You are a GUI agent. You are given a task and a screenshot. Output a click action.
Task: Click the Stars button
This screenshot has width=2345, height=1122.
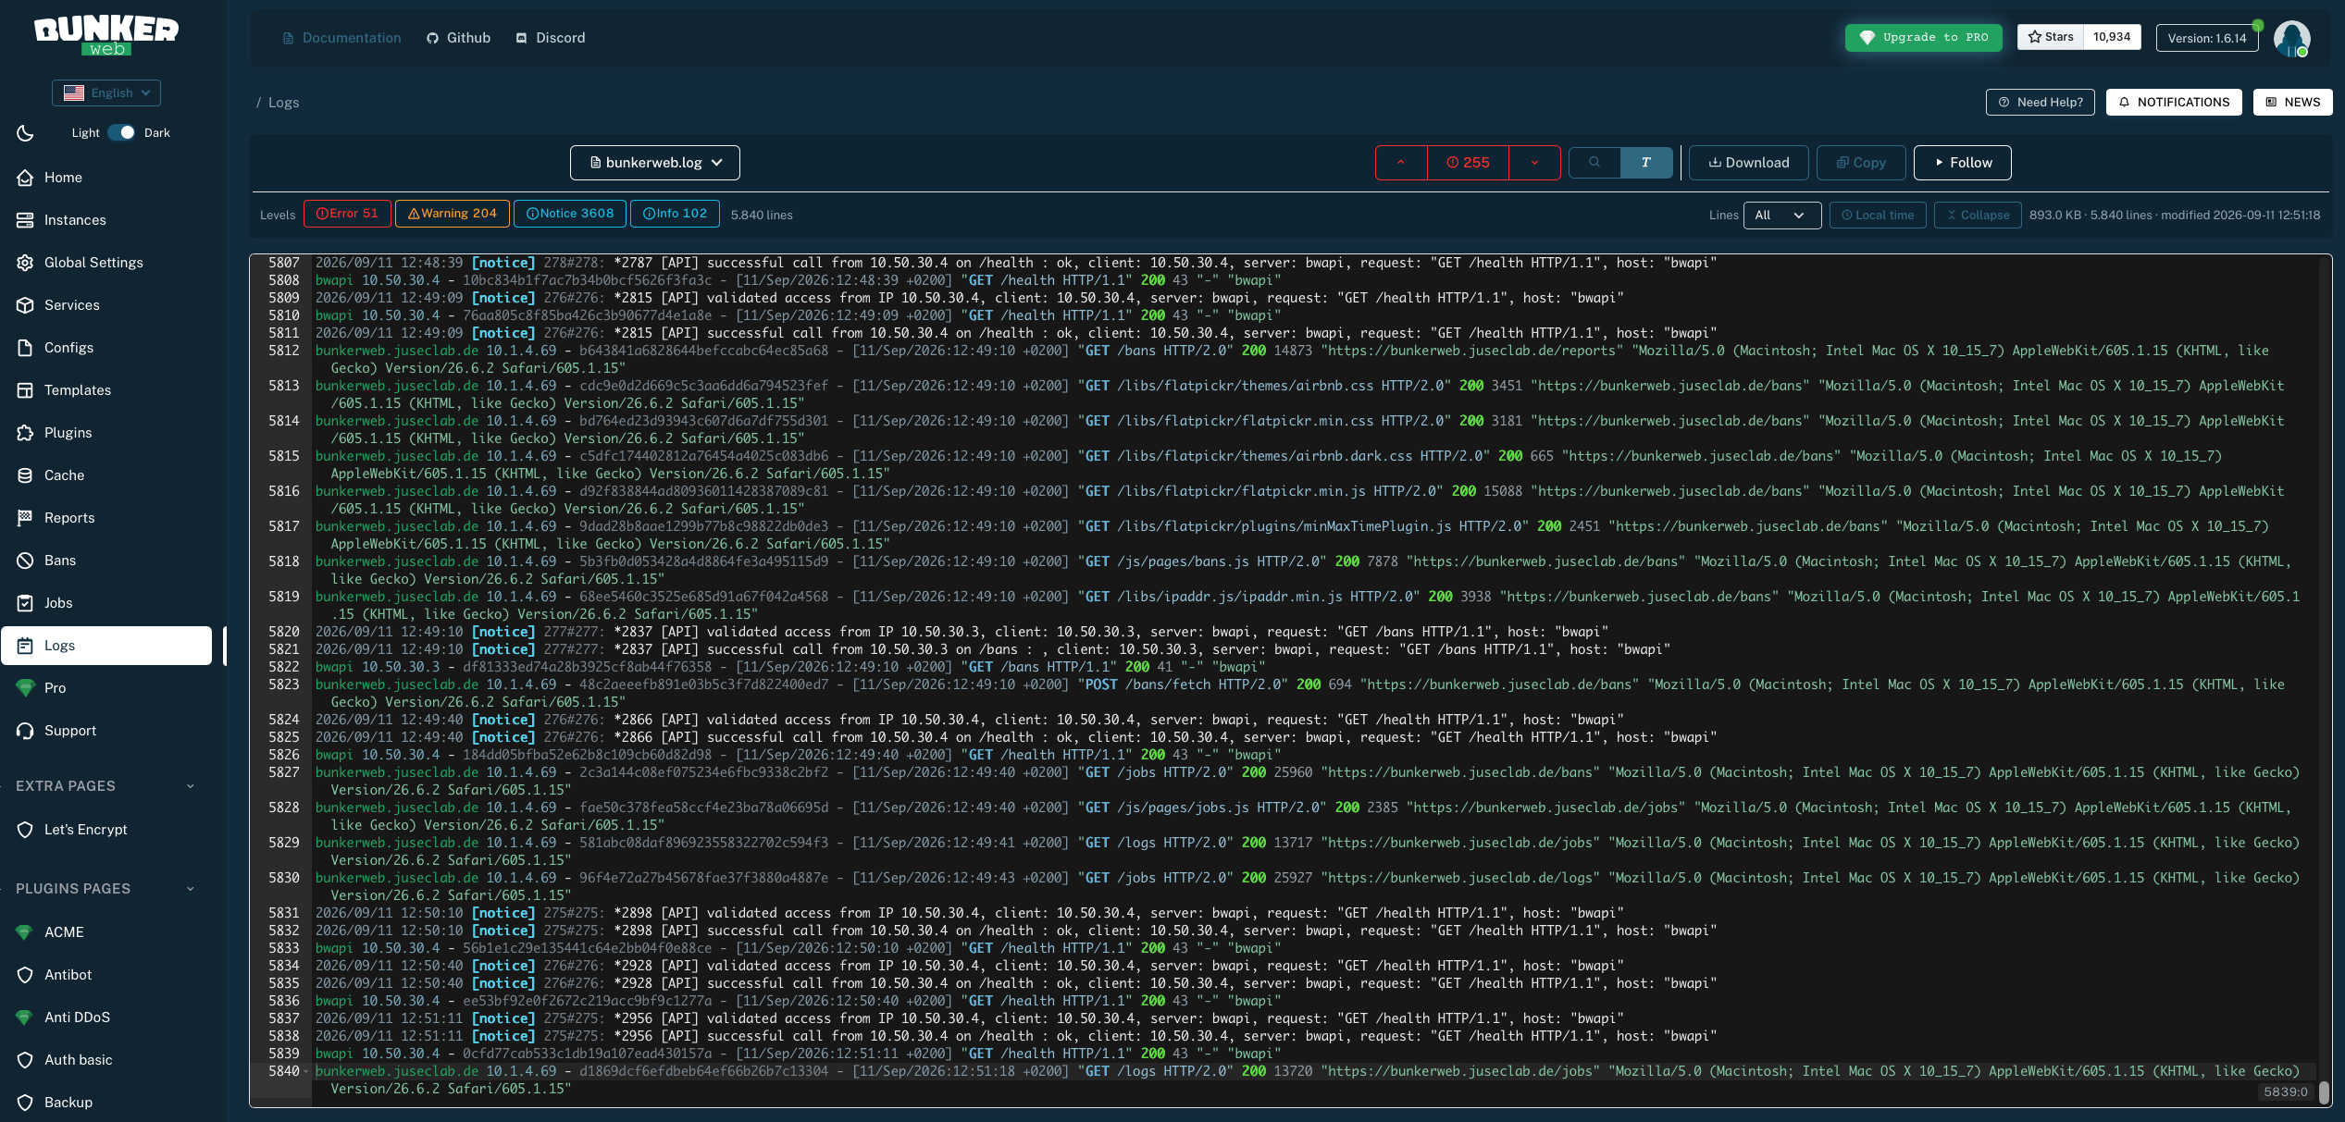tap(2051, 37)
